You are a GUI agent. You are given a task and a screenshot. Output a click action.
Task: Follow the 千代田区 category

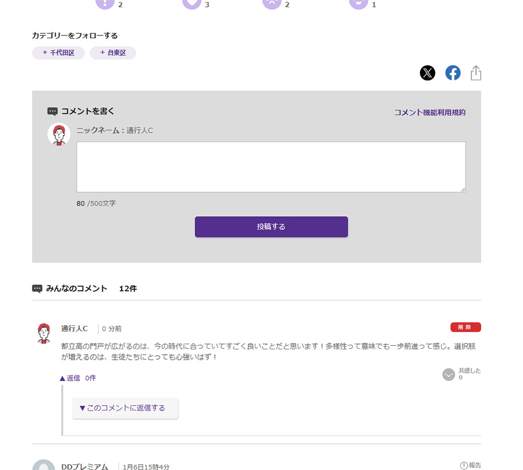point(59,53)
